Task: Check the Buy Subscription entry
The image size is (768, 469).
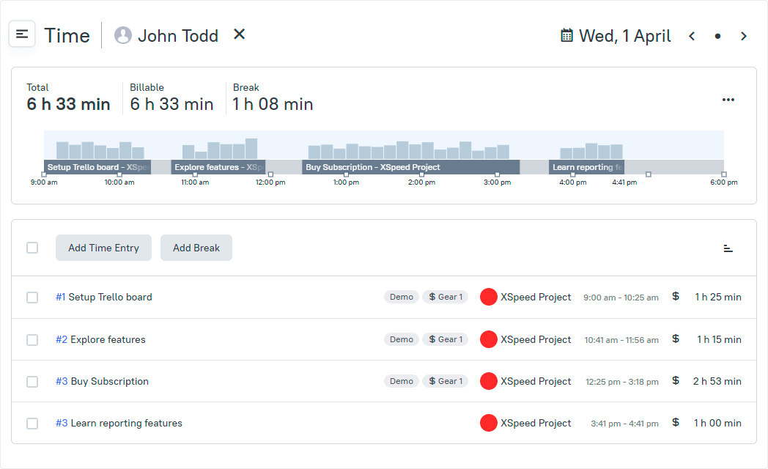Action: 32,381
